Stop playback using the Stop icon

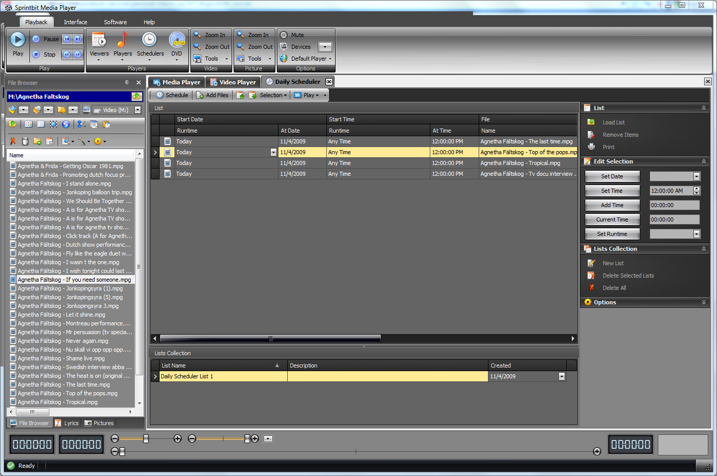point(36,54)
